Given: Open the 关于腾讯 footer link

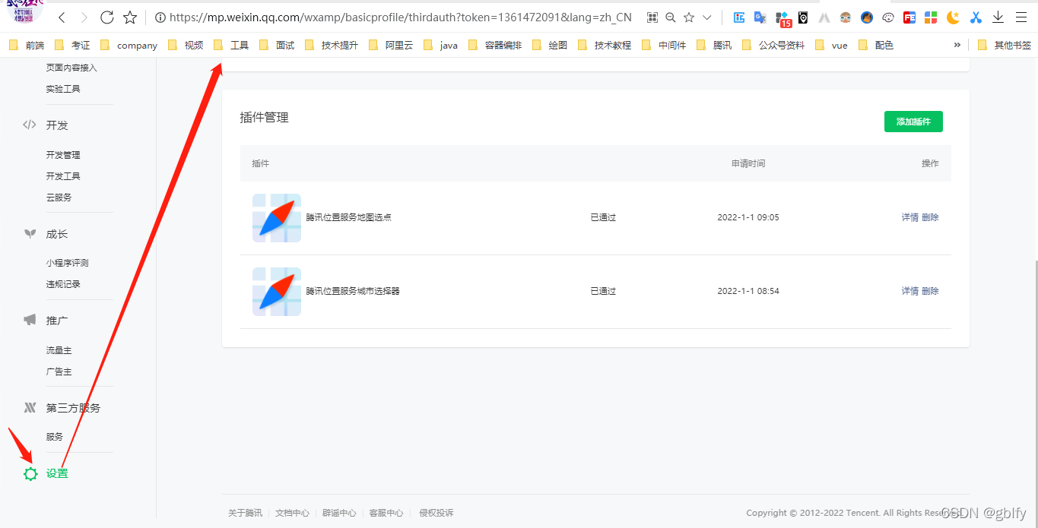Looking at the screenshot, I should click(245, 513).
